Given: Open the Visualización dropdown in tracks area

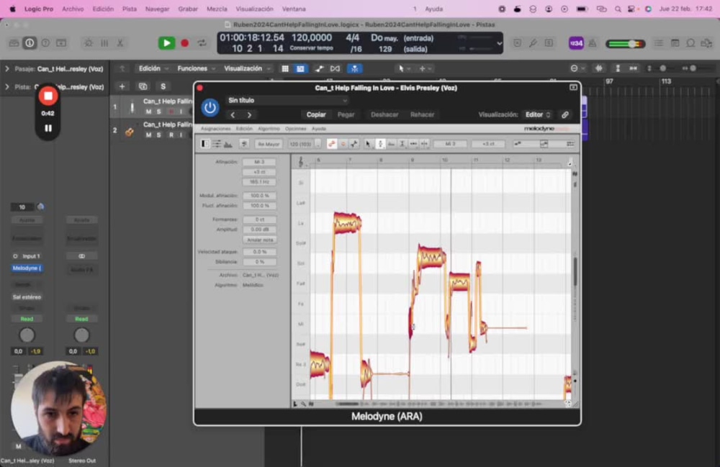Looking at the screenshot, I should click(x=247, y=68).
